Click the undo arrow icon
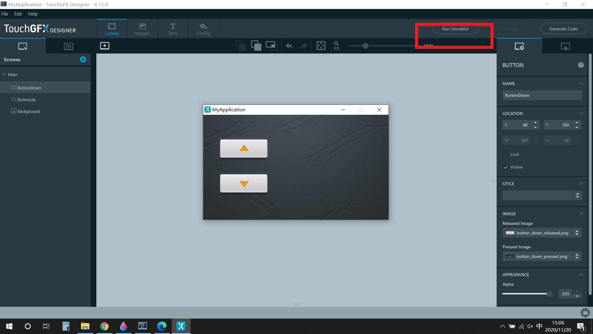The height and width of the screenshot is (334, 593). pyautogui.click(x=289, y=46)
